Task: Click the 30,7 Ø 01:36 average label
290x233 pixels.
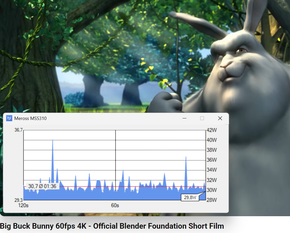Action: pos(42,186)
